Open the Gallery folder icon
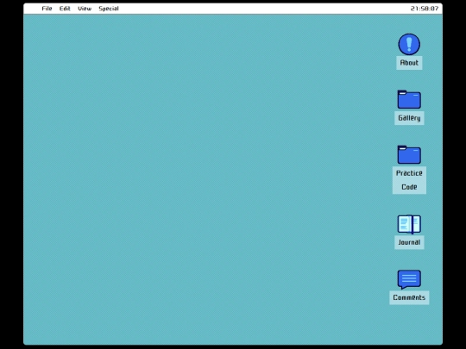 409,99
